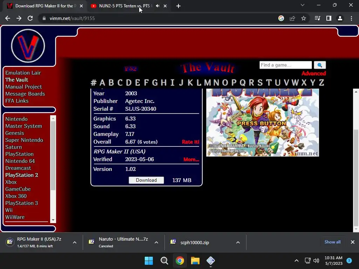Browse games starting with letter M
Image resolution: width=359 pixels, height=269 pixels.
(208, 82)
